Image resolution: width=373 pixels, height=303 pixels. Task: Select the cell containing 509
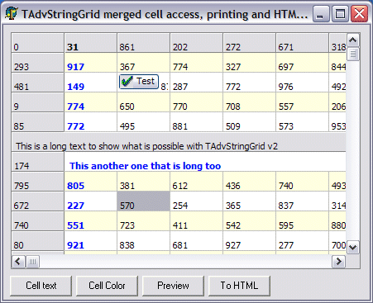(250, 122)
